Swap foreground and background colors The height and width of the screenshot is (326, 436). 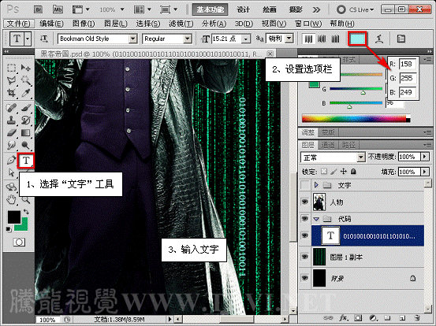[25, 212]
